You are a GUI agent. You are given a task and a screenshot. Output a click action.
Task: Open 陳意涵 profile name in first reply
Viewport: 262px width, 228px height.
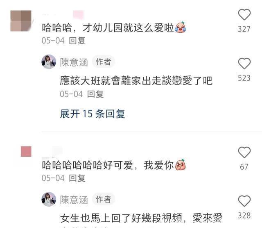point(74,62)
